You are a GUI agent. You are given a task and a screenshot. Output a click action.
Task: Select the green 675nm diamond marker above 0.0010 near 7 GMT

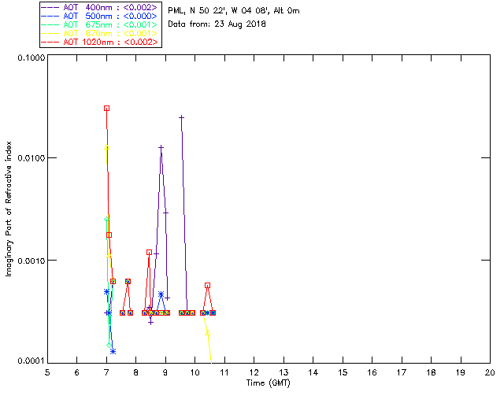(107, 219)
